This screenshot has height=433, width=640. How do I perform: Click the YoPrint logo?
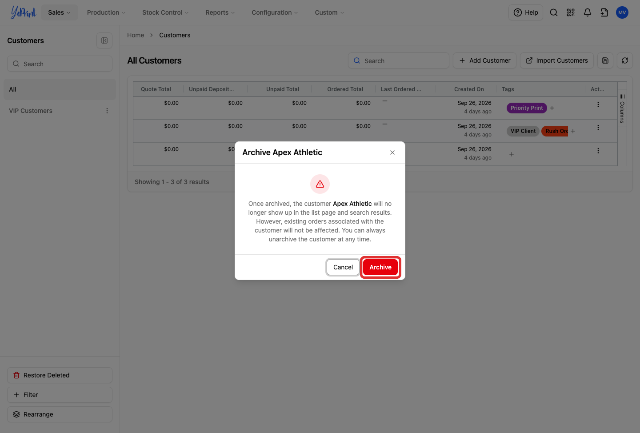[23, 12]
